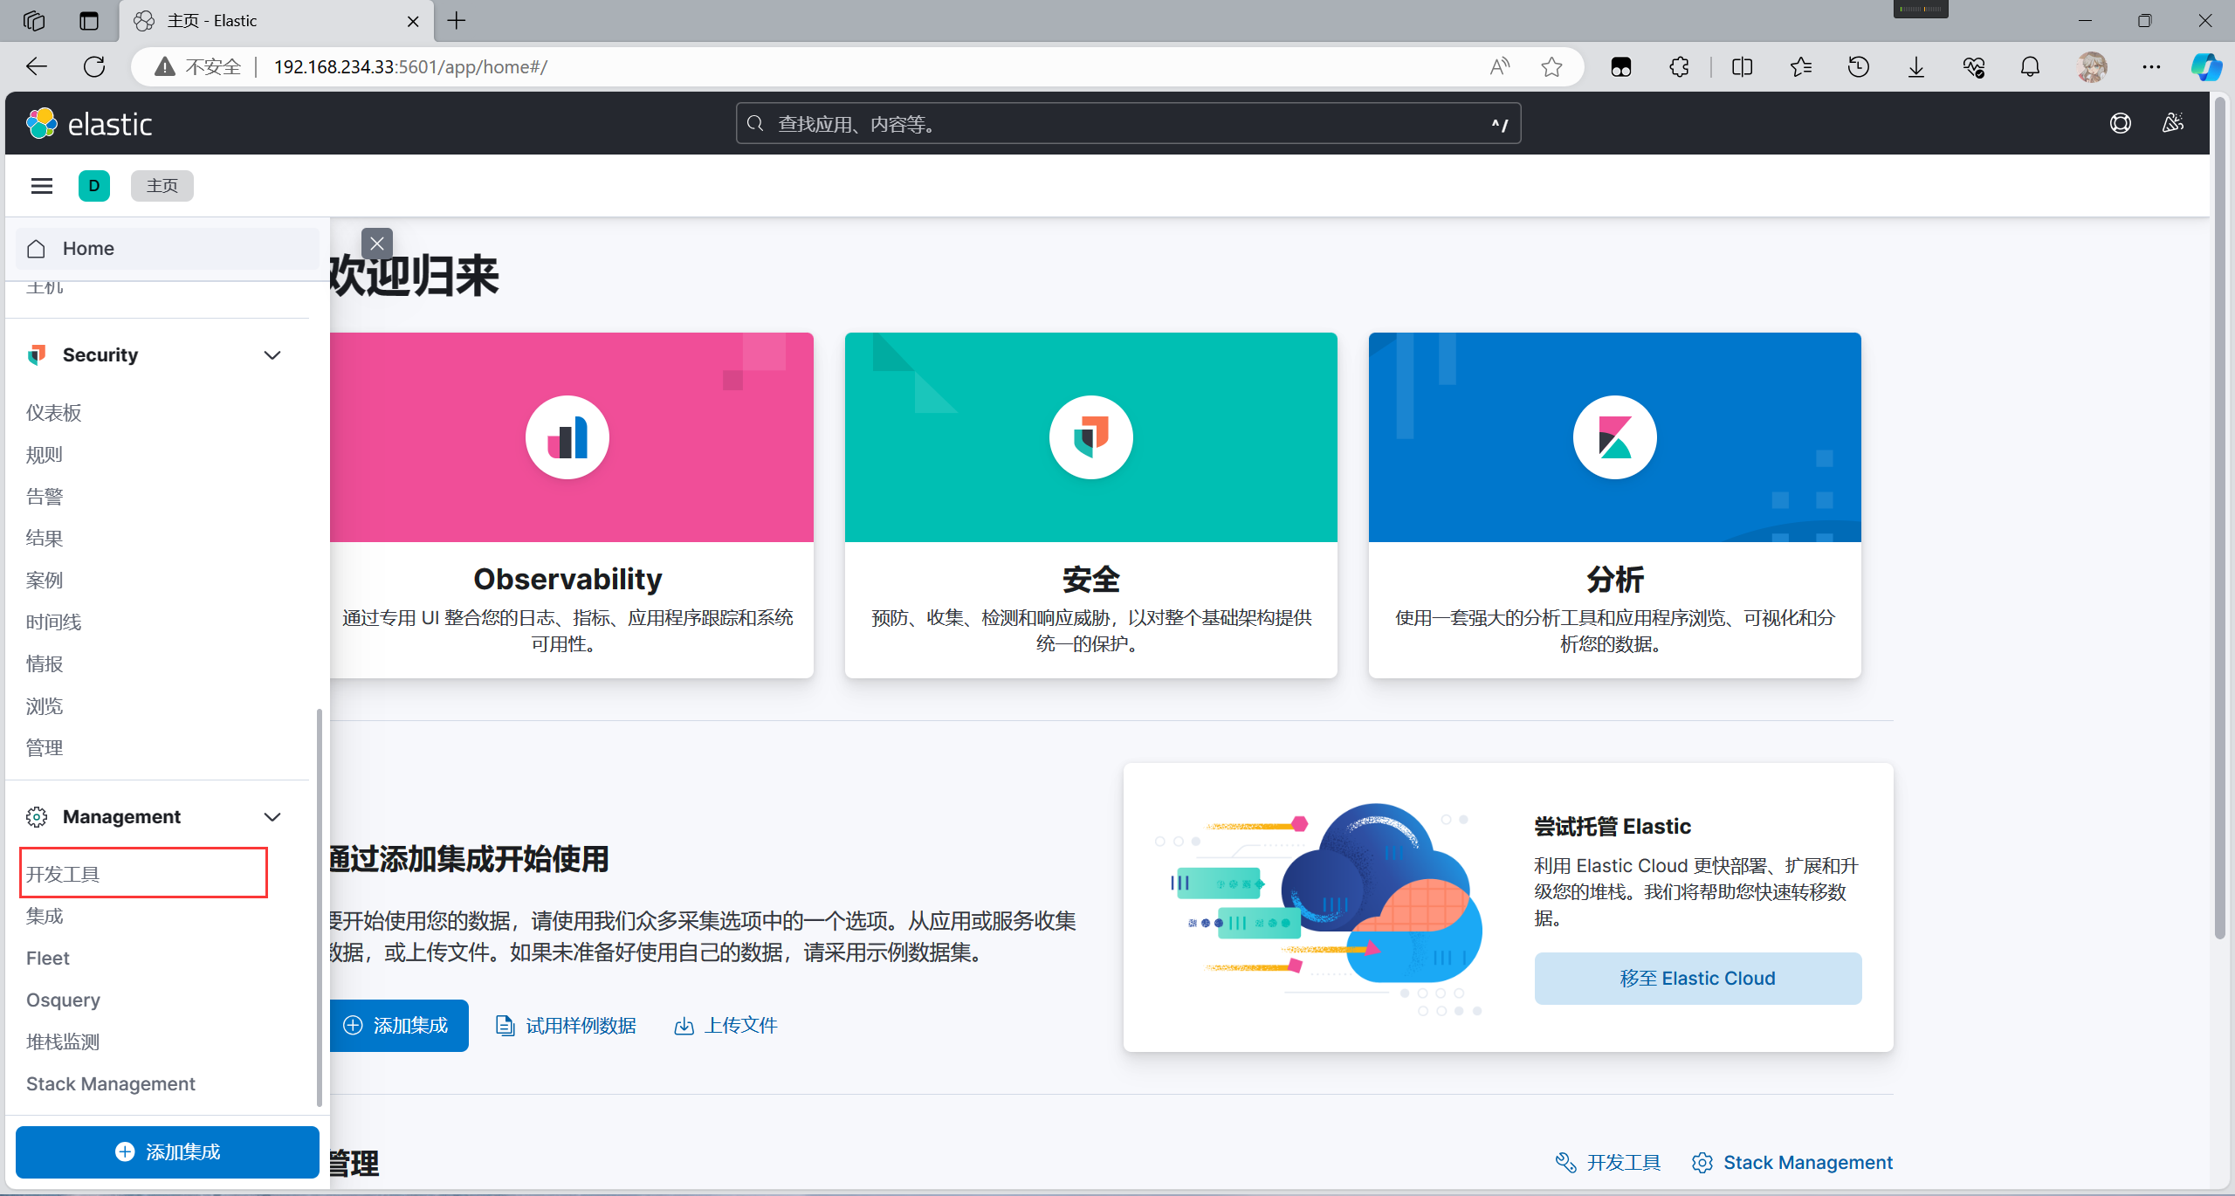Open Stack Management in side navigation
The image size is (2235, 1196).
pos(111,1083)
